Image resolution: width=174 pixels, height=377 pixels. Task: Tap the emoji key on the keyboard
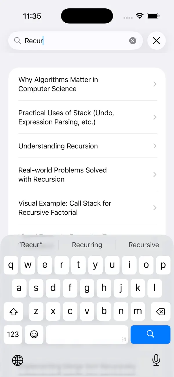(34, 334)
